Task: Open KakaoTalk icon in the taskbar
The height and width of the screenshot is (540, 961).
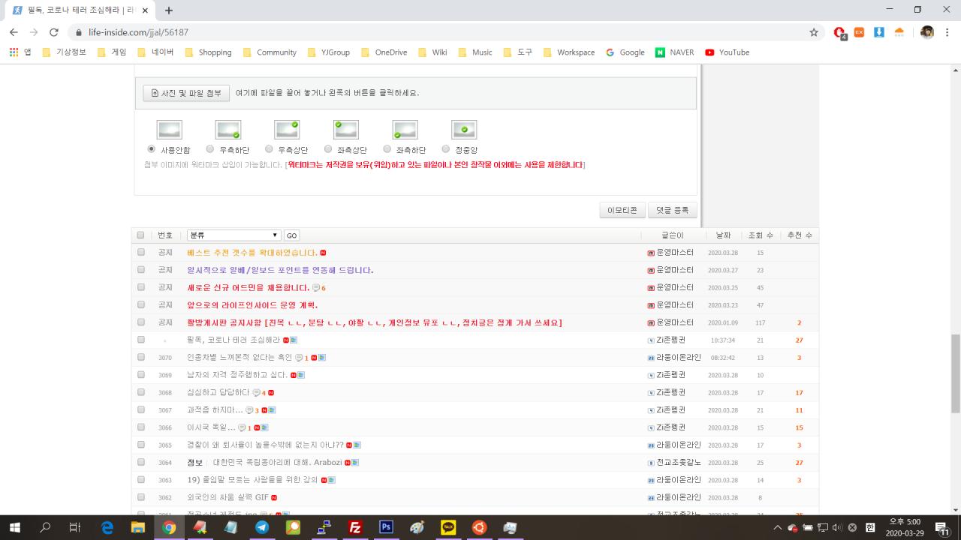Action: tap(448, 527)
